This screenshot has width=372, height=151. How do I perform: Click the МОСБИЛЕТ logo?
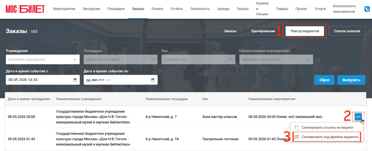pyautogui.click(x=25, y=9)
